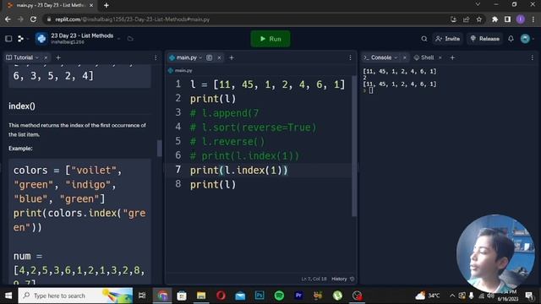Click the console prompt input

coord(371,90)
